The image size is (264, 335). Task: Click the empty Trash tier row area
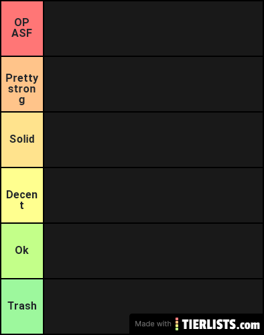(153, 296)
